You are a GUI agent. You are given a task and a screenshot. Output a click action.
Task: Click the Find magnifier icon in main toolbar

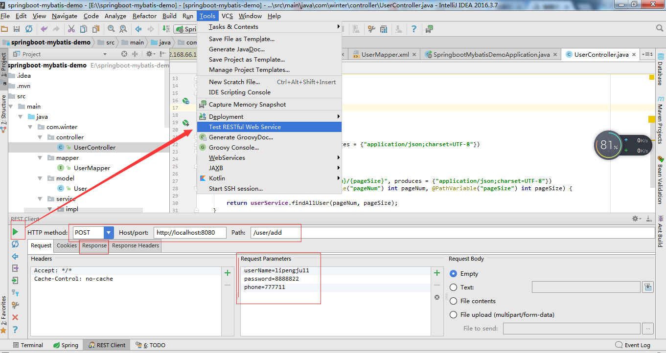pos(111,29)
